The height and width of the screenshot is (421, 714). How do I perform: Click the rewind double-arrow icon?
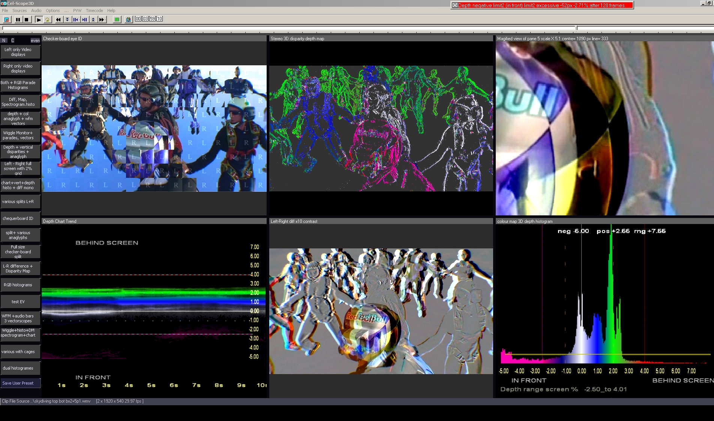58,20
